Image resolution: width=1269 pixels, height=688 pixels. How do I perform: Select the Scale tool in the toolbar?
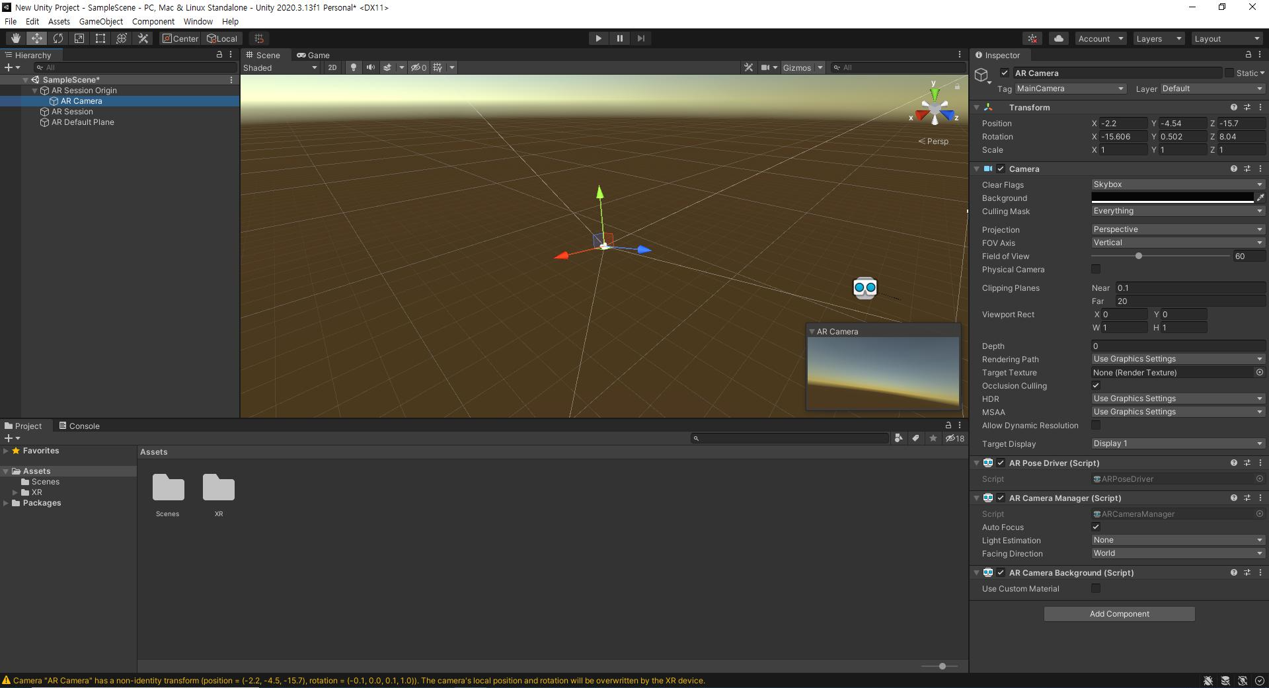pyautogui.click(x=79, y=38)
